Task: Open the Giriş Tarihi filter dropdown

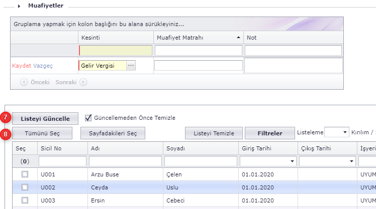Action: (x=292, y=161)
